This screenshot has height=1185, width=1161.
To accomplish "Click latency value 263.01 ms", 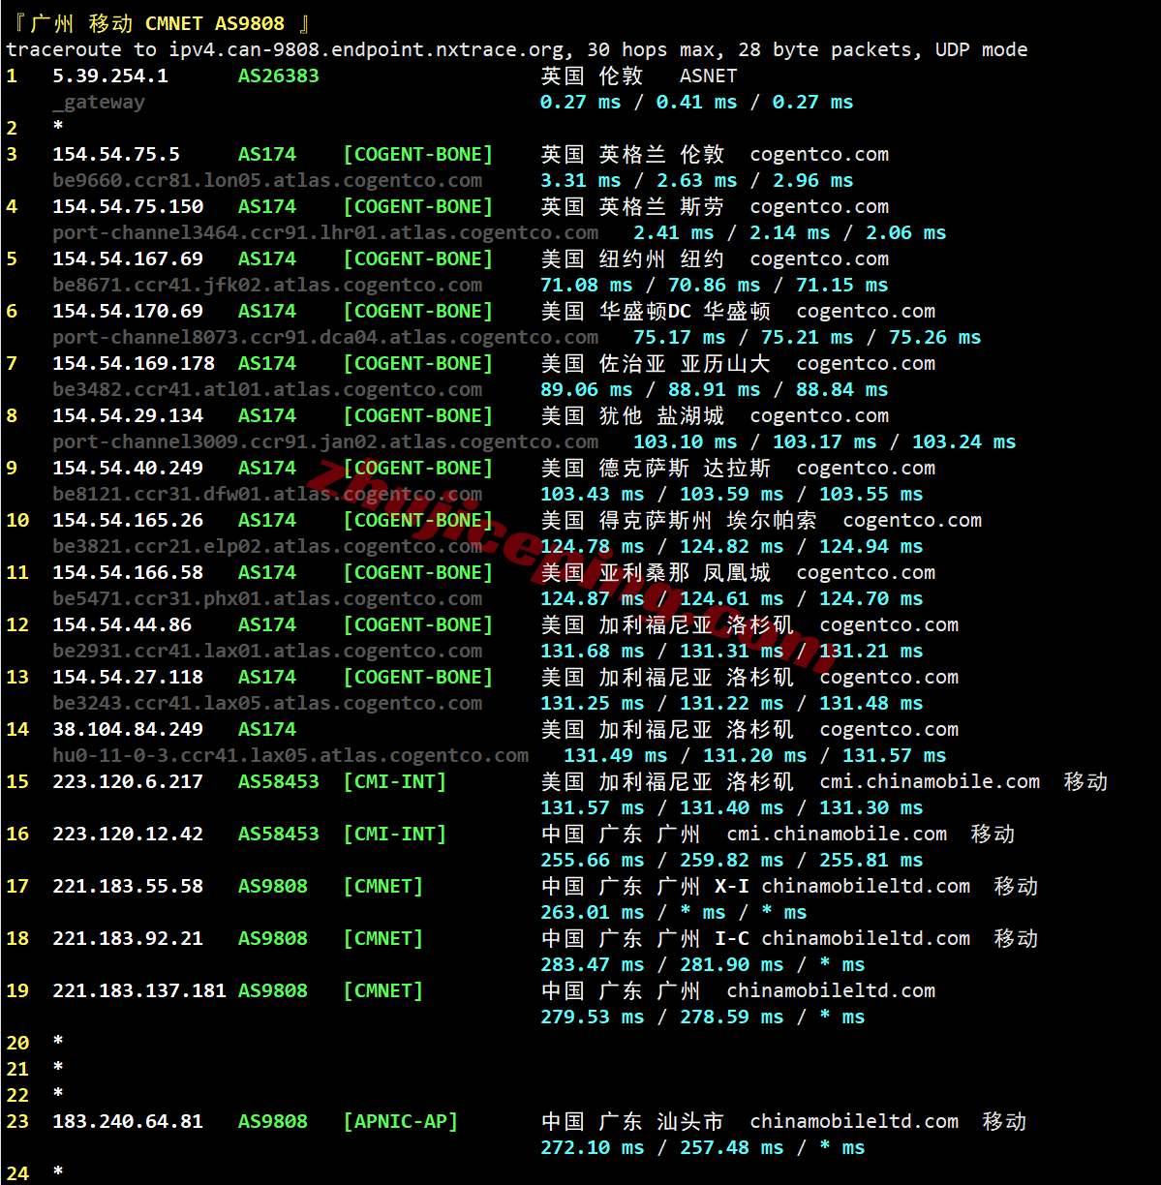I will tap(593, 912).
